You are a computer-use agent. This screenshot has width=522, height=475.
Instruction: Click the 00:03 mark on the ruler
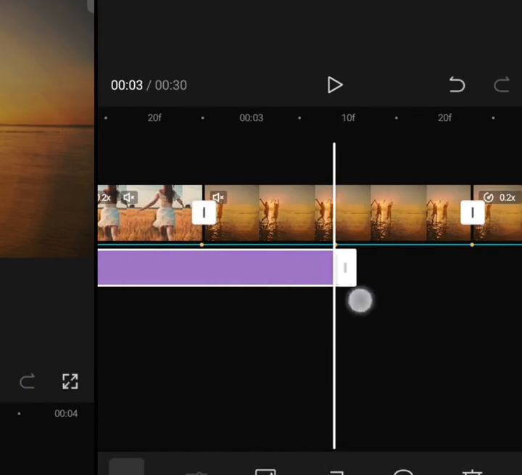tap(252, 118)
